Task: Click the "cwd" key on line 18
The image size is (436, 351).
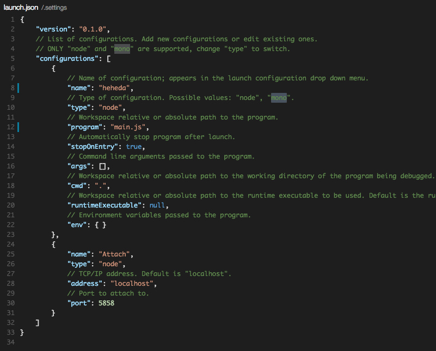Action: [x=77, y=186]
